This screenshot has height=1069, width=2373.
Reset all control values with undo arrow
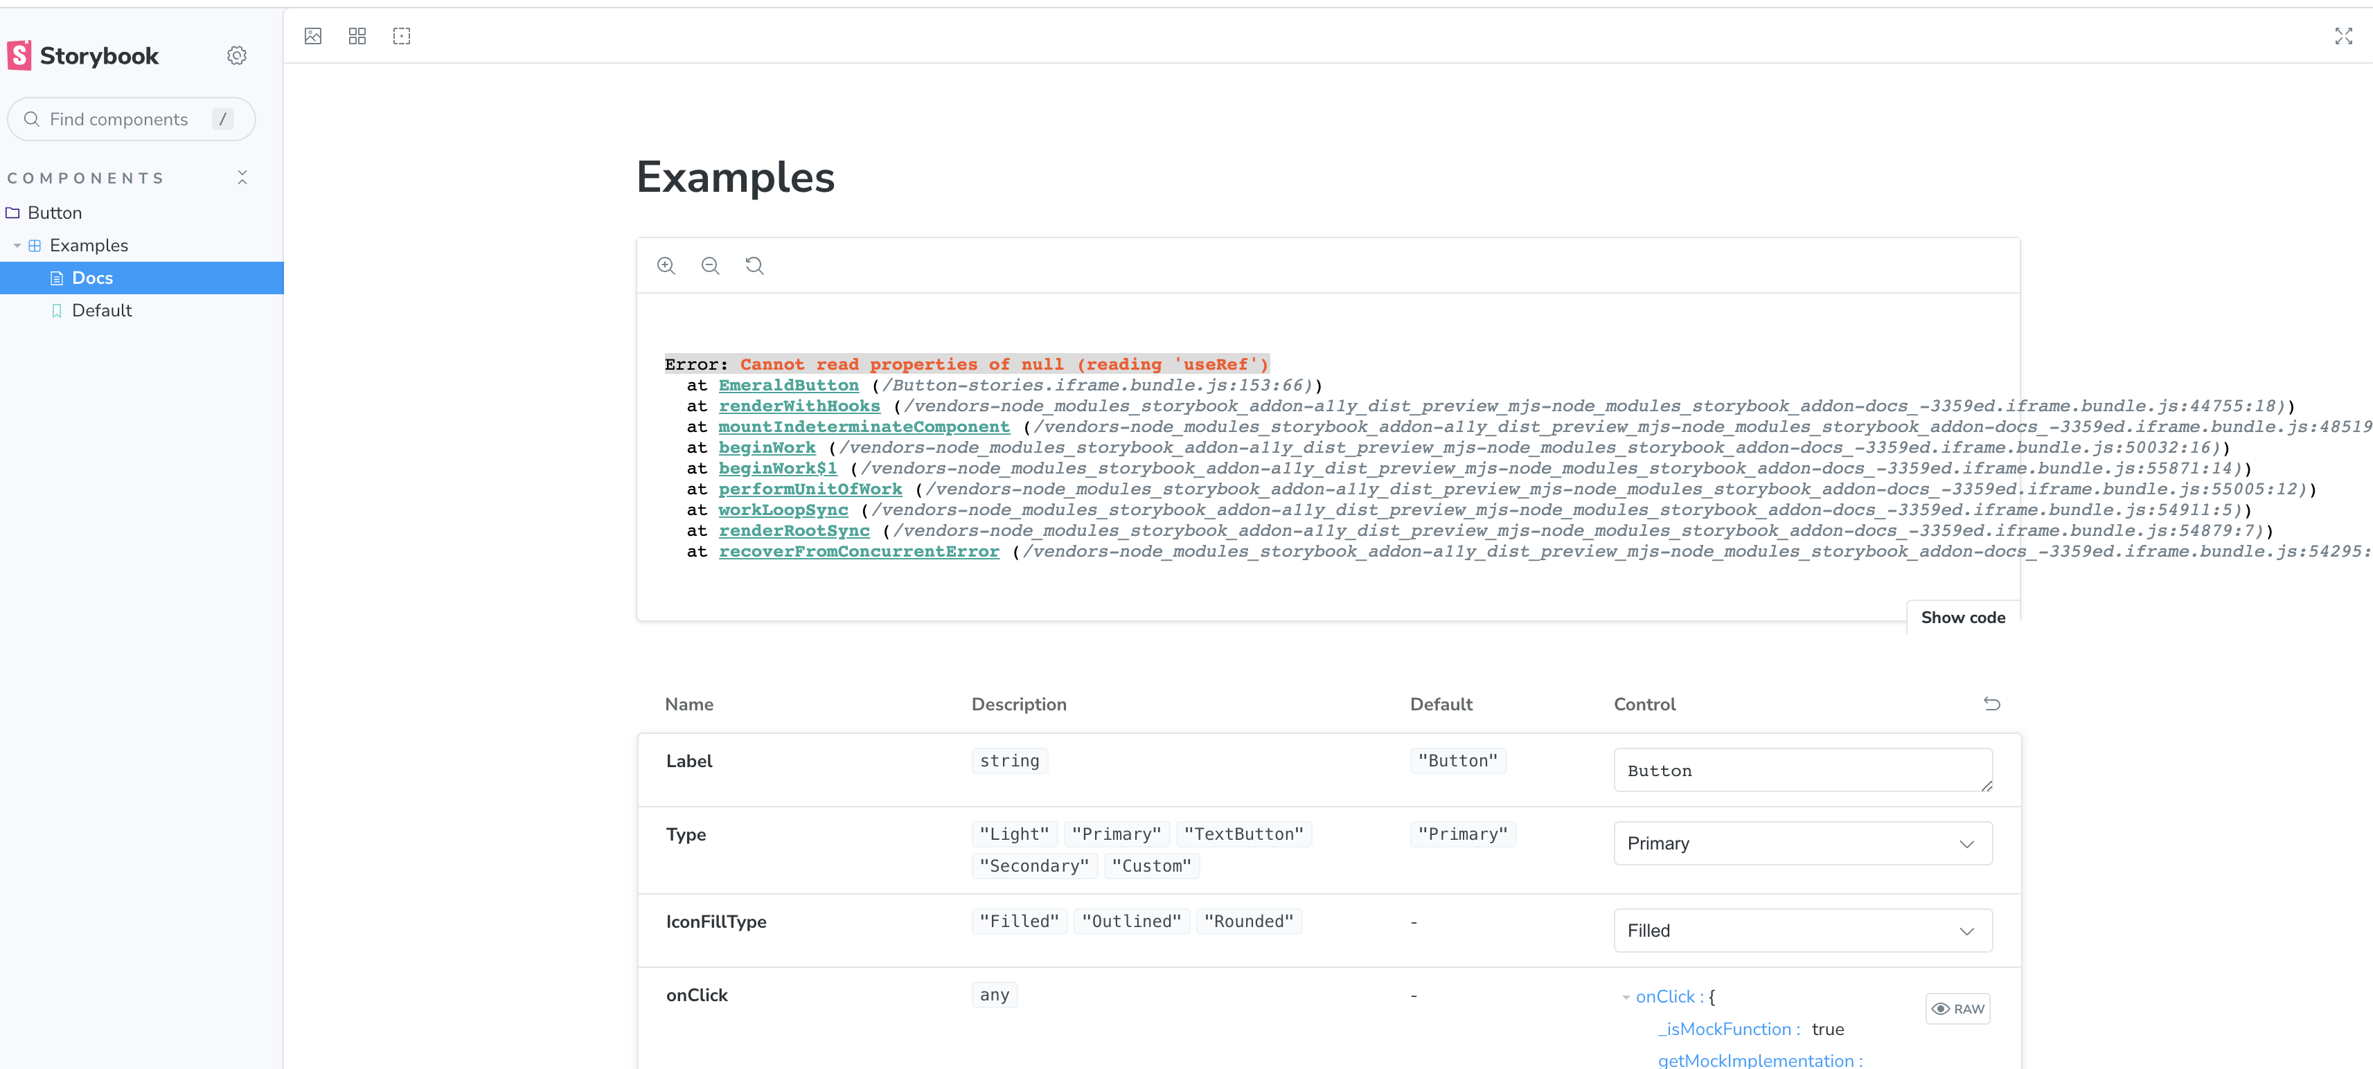coord(1991,703)
